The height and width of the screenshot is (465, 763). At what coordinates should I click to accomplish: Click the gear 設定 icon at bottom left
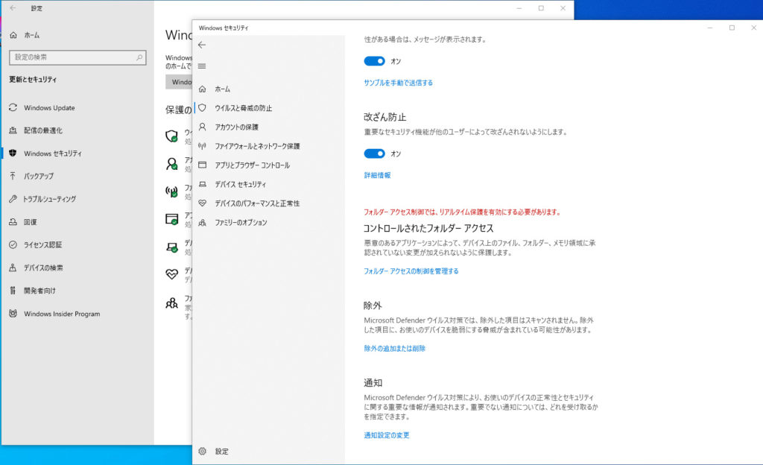tap(202, 451)
